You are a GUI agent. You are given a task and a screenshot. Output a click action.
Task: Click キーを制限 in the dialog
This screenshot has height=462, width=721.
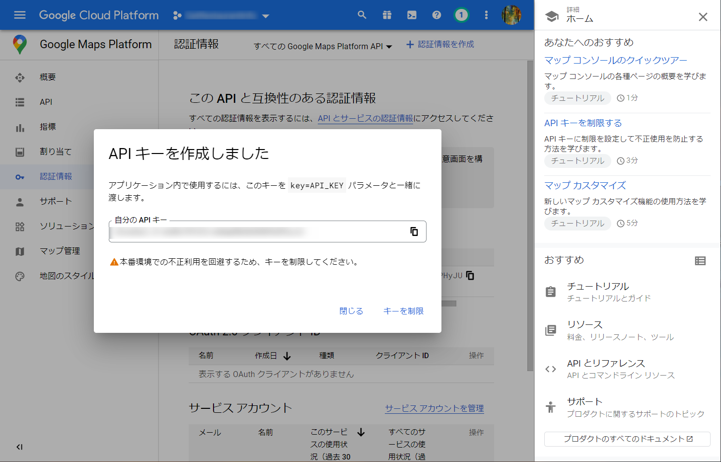pos(404,311)
